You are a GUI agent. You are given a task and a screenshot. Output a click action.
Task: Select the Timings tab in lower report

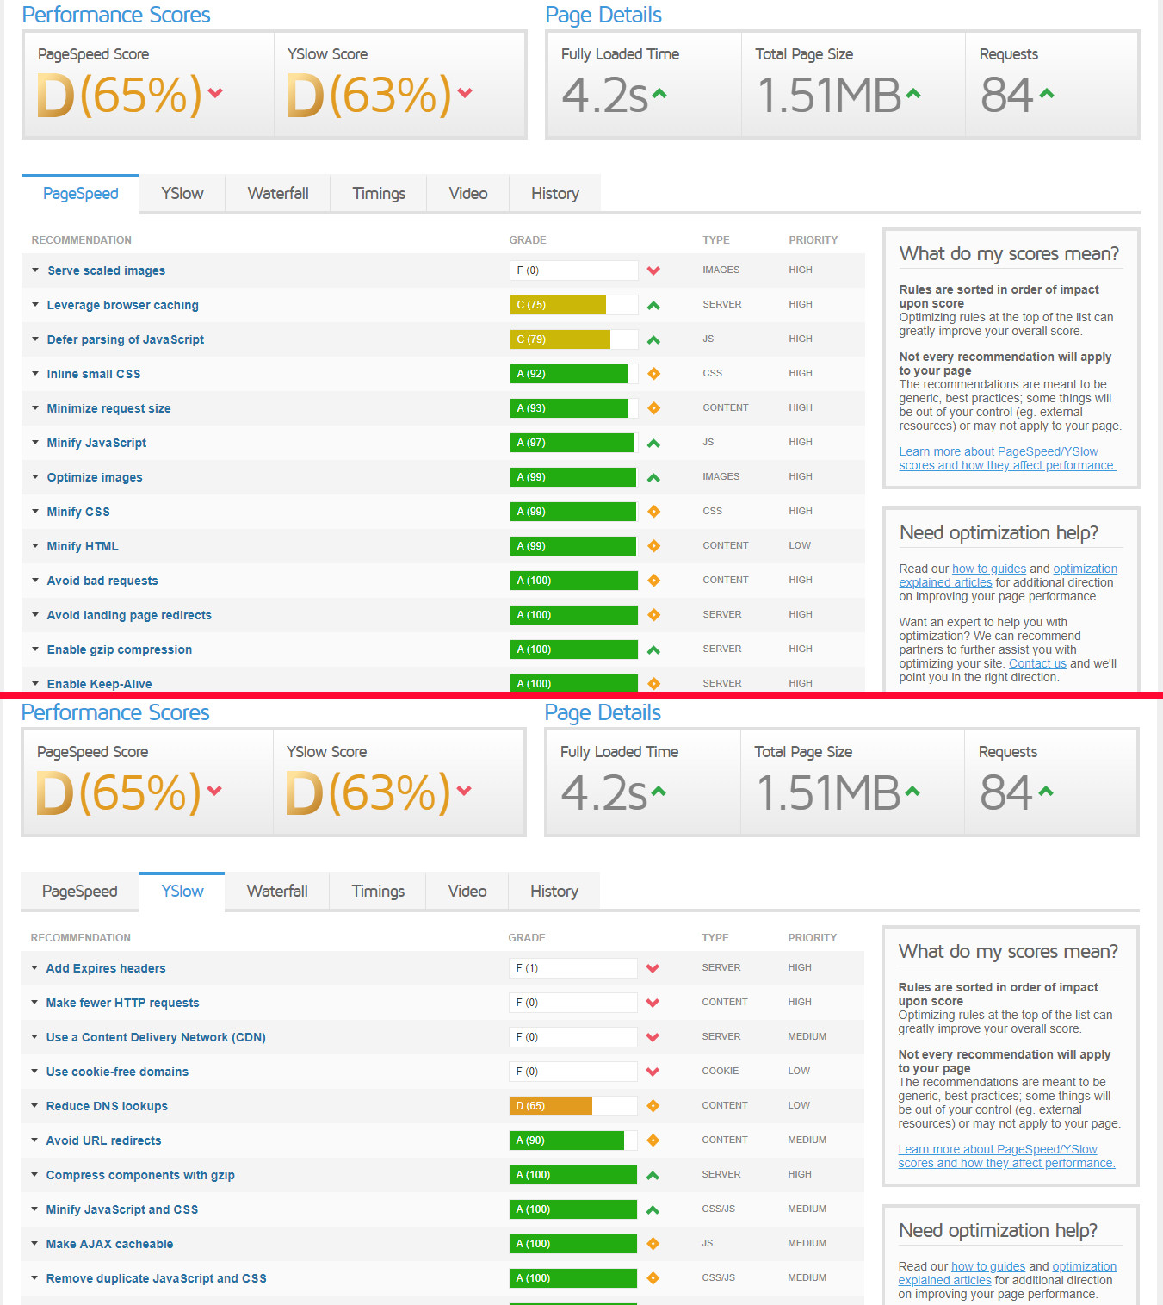tap(378, 892)
